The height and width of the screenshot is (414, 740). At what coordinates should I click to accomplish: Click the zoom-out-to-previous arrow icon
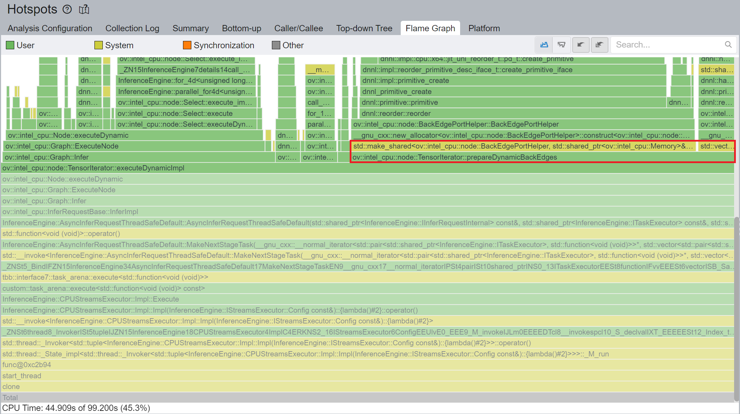pyautogui.click(x=599, y=45)
